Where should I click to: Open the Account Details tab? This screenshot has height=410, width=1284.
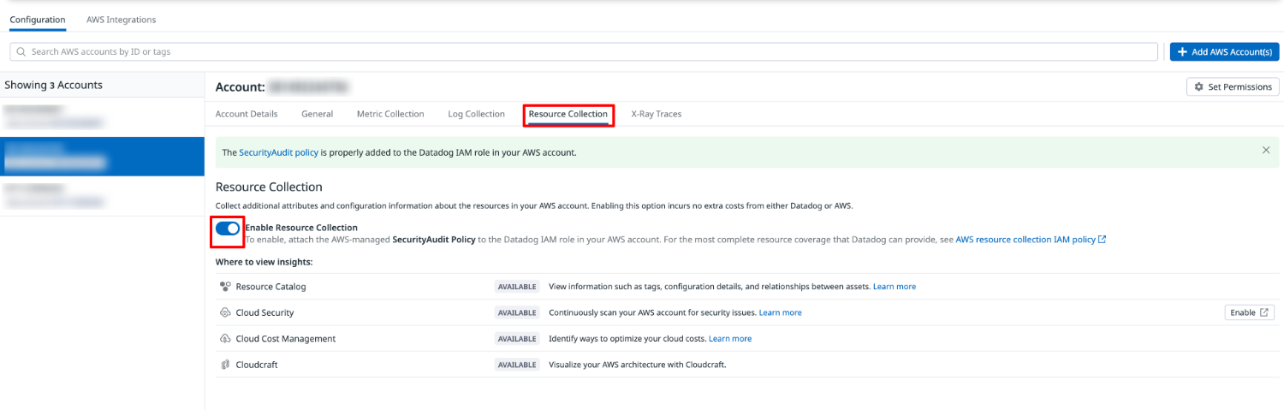click(247, 114)
